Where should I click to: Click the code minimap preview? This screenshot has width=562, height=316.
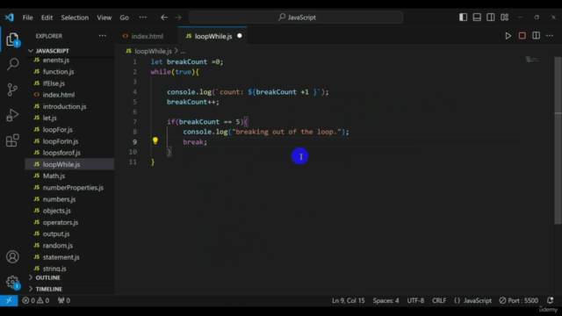(x=533, y=60)
